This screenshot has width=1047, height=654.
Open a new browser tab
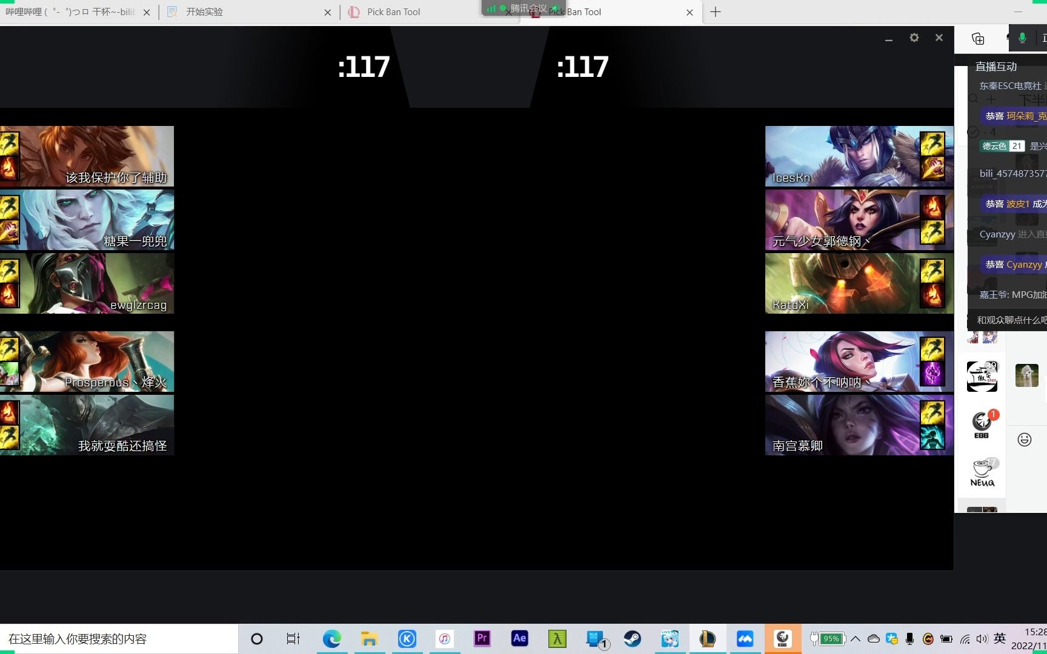pyautogui.click(x=716, y=12)
